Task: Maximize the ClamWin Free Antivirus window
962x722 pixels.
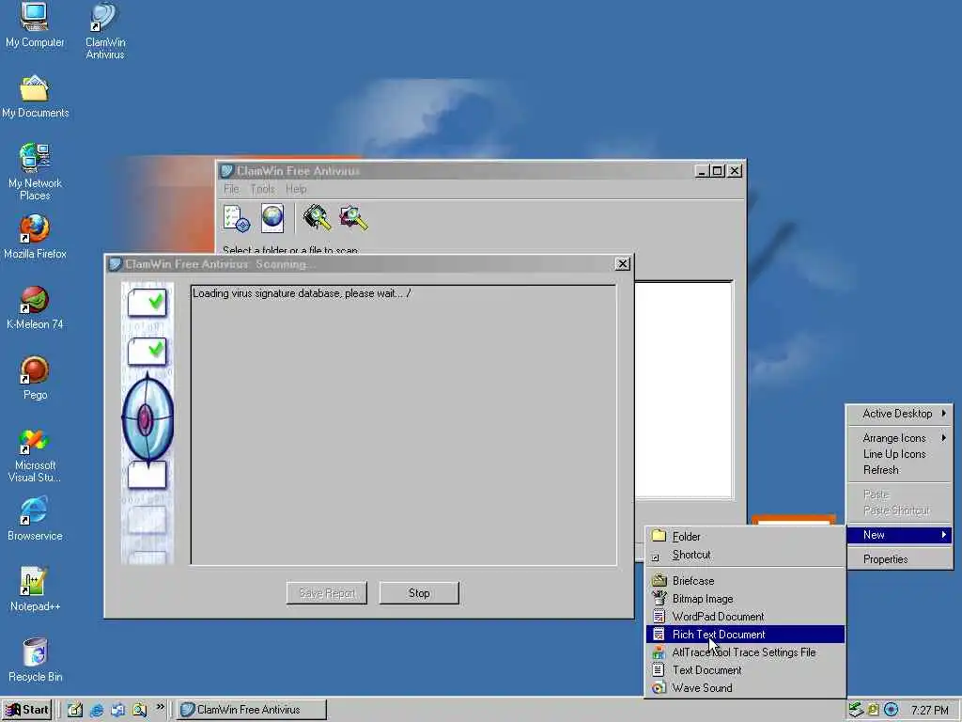Action: point(717,171)
